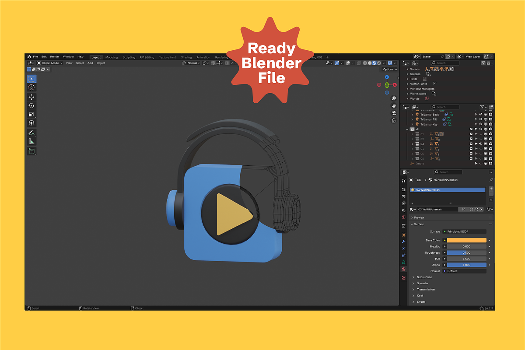Open the Object properties tab
Image resolution: width=525 pixels, height=350 pixels.
(x=403, y=234)
